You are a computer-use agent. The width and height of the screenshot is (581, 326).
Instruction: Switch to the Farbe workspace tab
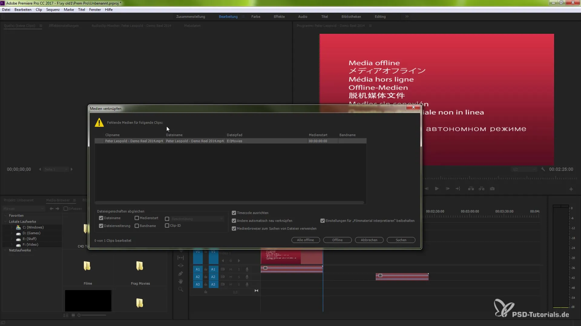click(255, 17)
